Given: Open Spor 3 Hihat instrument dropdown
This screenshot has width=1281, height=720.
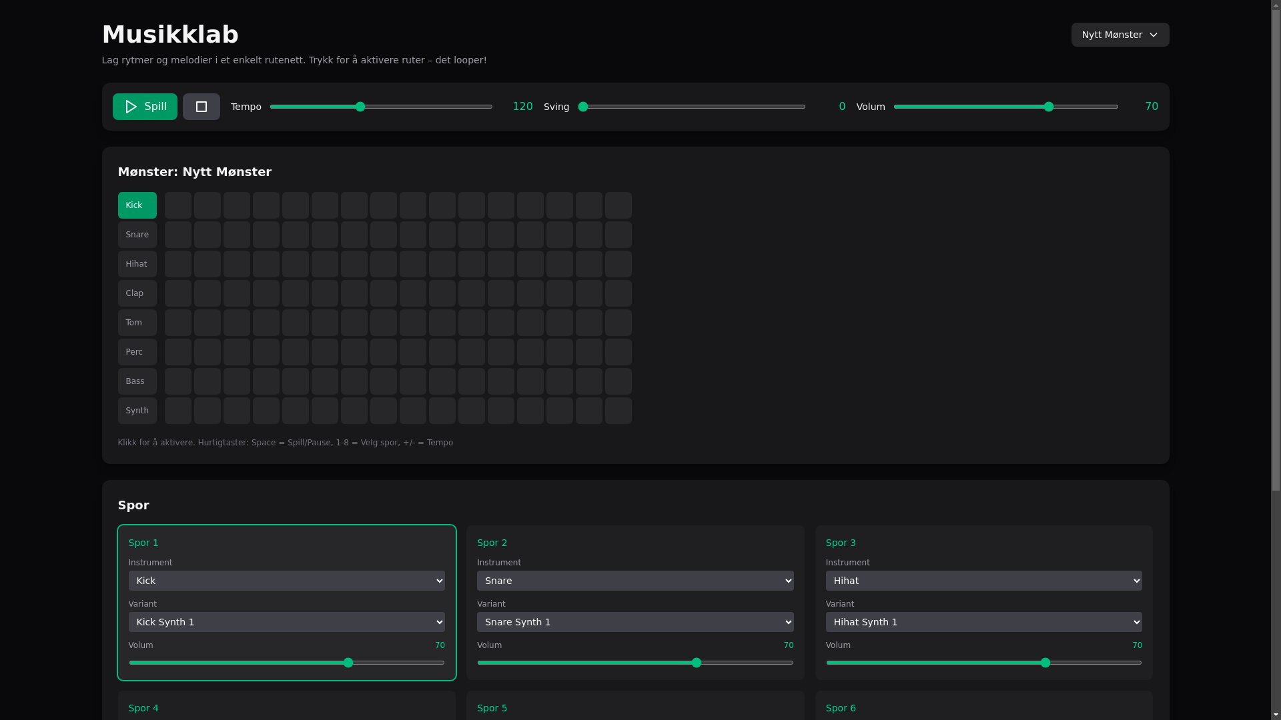Looking at the screenshot, I should [983, 581].
